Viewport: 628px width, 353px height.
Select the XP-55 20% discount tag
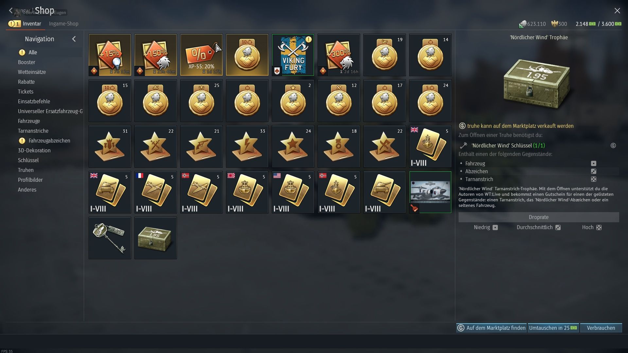click(x=201, y=55)
